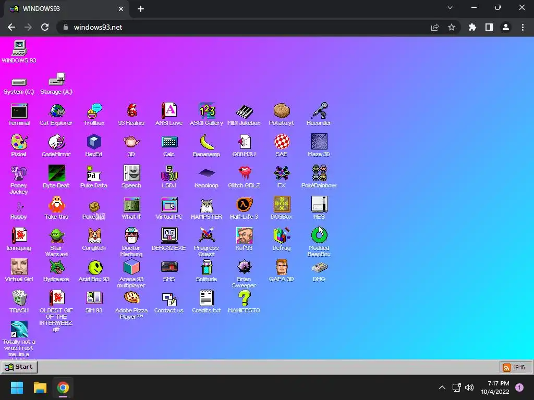Launch SAE checkered ball icon
The image size is (534, 400).
click(x=281, y=143)
